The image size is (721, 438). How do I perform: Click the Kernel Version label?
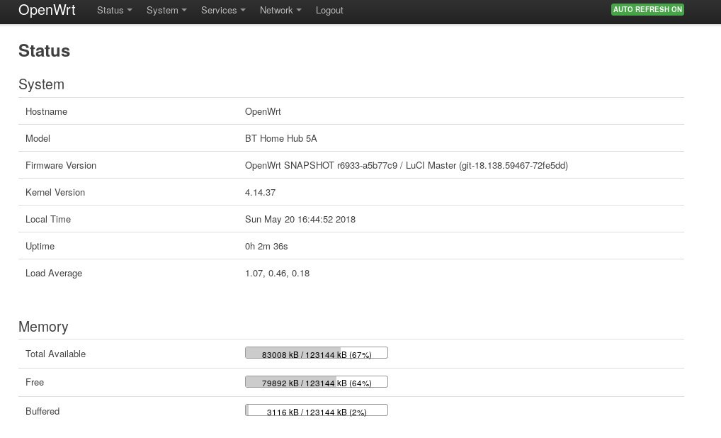coord(55,193)
